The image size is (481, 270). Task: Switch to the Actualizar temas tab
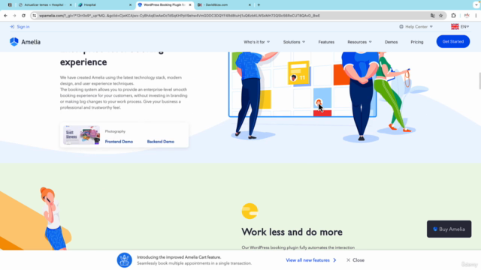[45, 5]
